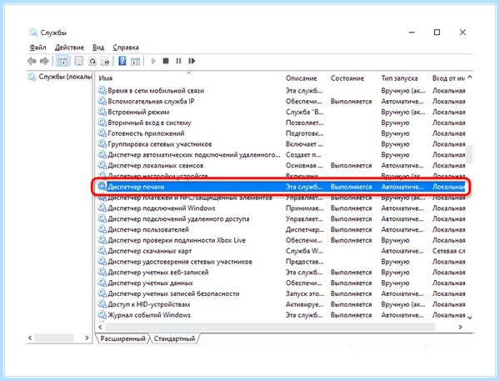Select Диспетчер учетных веб-записей service
The image size is (500, 381).
pos(282,273)
